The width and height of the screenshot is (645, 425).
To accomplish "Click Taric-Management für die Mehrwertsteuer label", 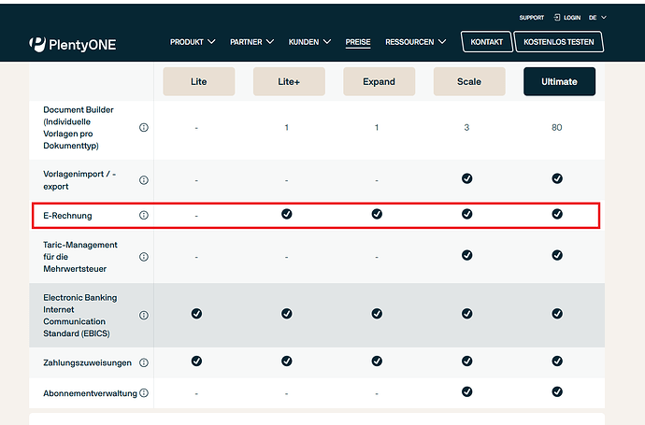I will click(x=80, y=257).
